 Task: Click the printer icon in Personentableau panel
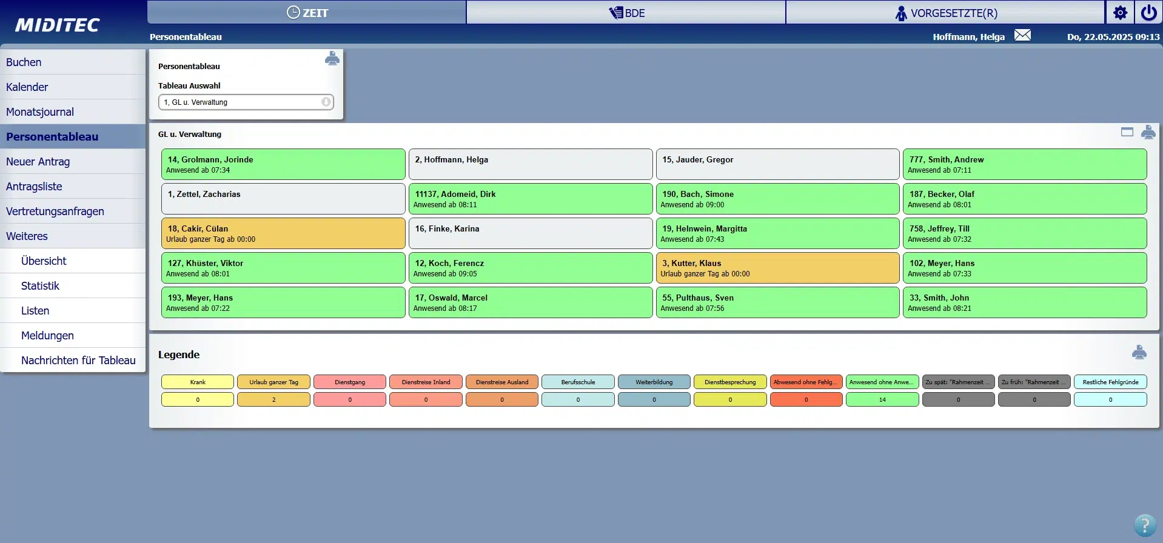[332, 59]
